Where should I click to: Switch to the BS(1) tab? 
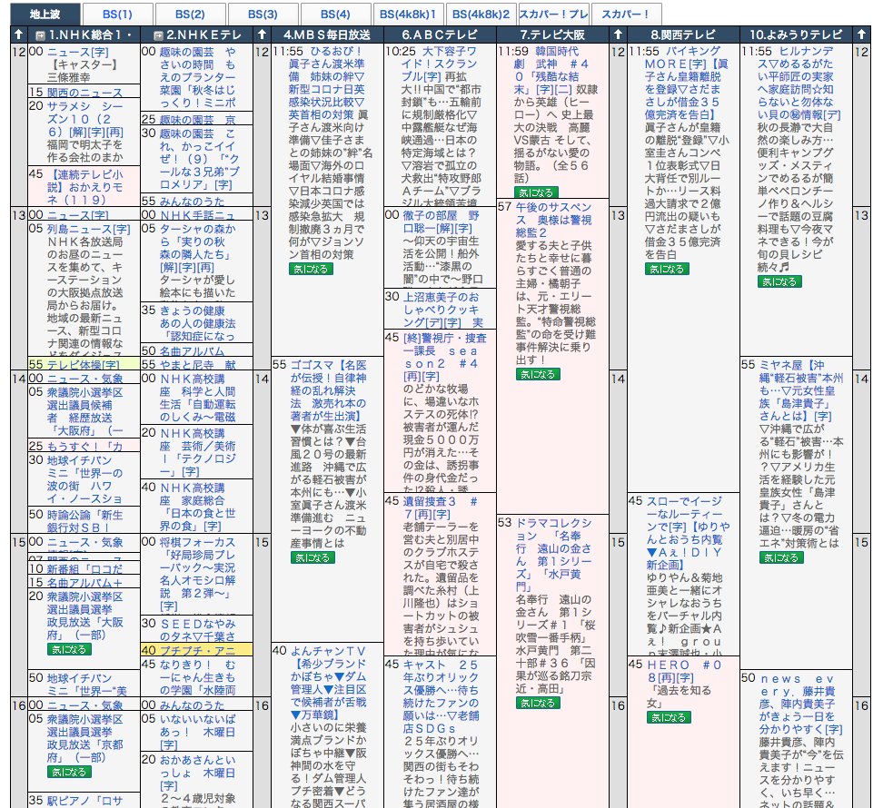pos(117,14)
